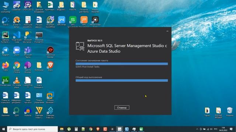236x132 pixels.
Task: Open Chrome from the taskbar
Action: 91,129
